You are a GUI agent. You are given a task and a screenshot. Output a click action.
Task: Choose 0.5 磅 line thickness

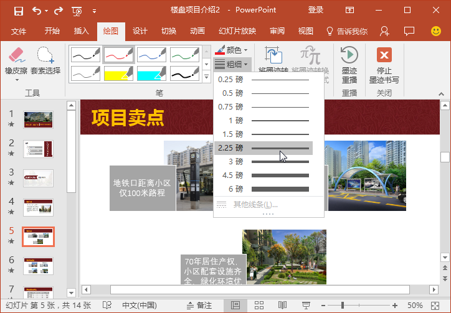[x=263, y=93]
